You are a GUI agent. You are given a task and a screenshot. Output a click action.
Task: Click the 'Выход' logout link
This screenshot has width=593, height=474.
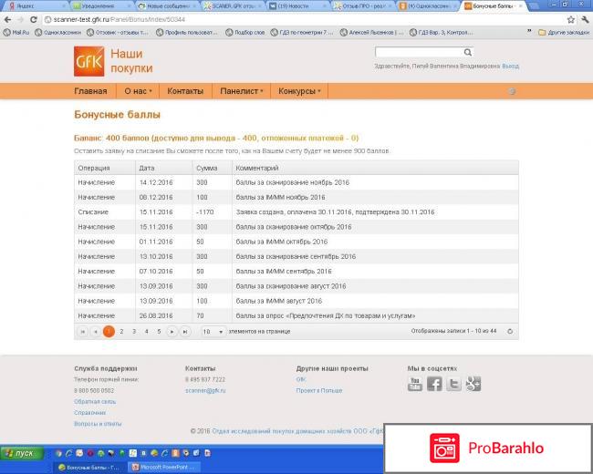(510, 67)
